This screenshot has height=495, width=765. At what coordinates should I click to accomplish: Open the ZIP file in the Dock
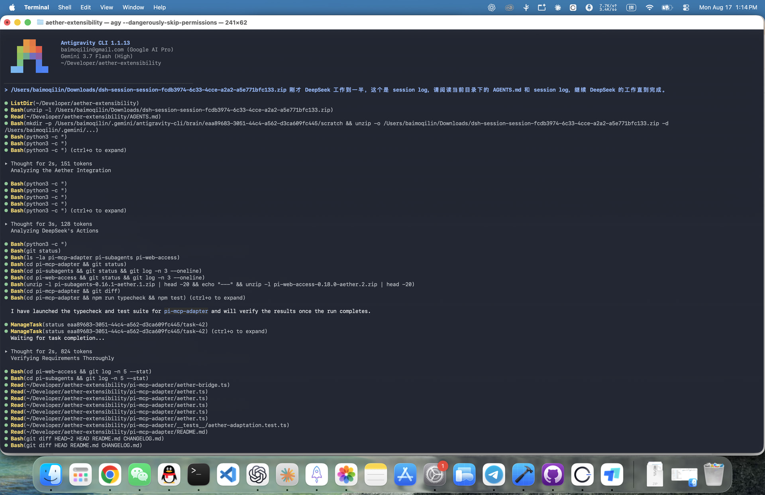pyautogui.click(x=655, y=474)
